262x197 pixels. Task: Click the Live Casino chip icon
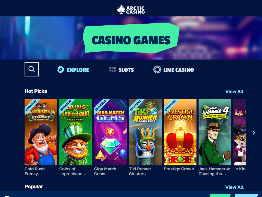point(157,70)
